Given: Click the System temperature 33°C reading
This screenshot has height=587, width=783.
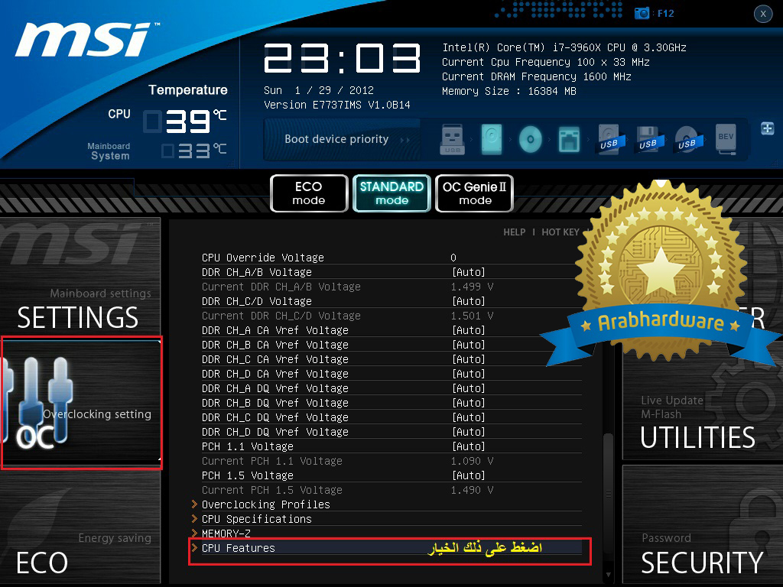Looking at the screenshot, I should (x=194, y=151).
